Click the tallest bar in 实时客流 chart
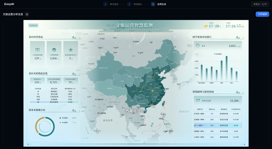This screenshot has height=149, width=272. pyautogui.click(x=227, y=69)
